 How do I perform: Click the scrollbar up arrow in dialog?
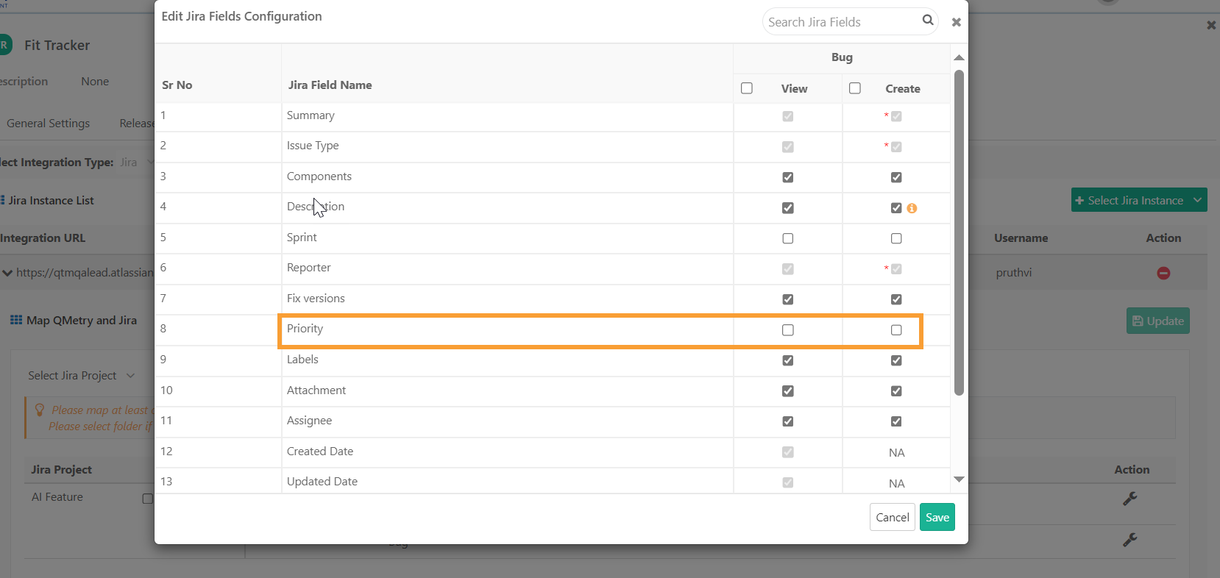(x=959, y=57)
